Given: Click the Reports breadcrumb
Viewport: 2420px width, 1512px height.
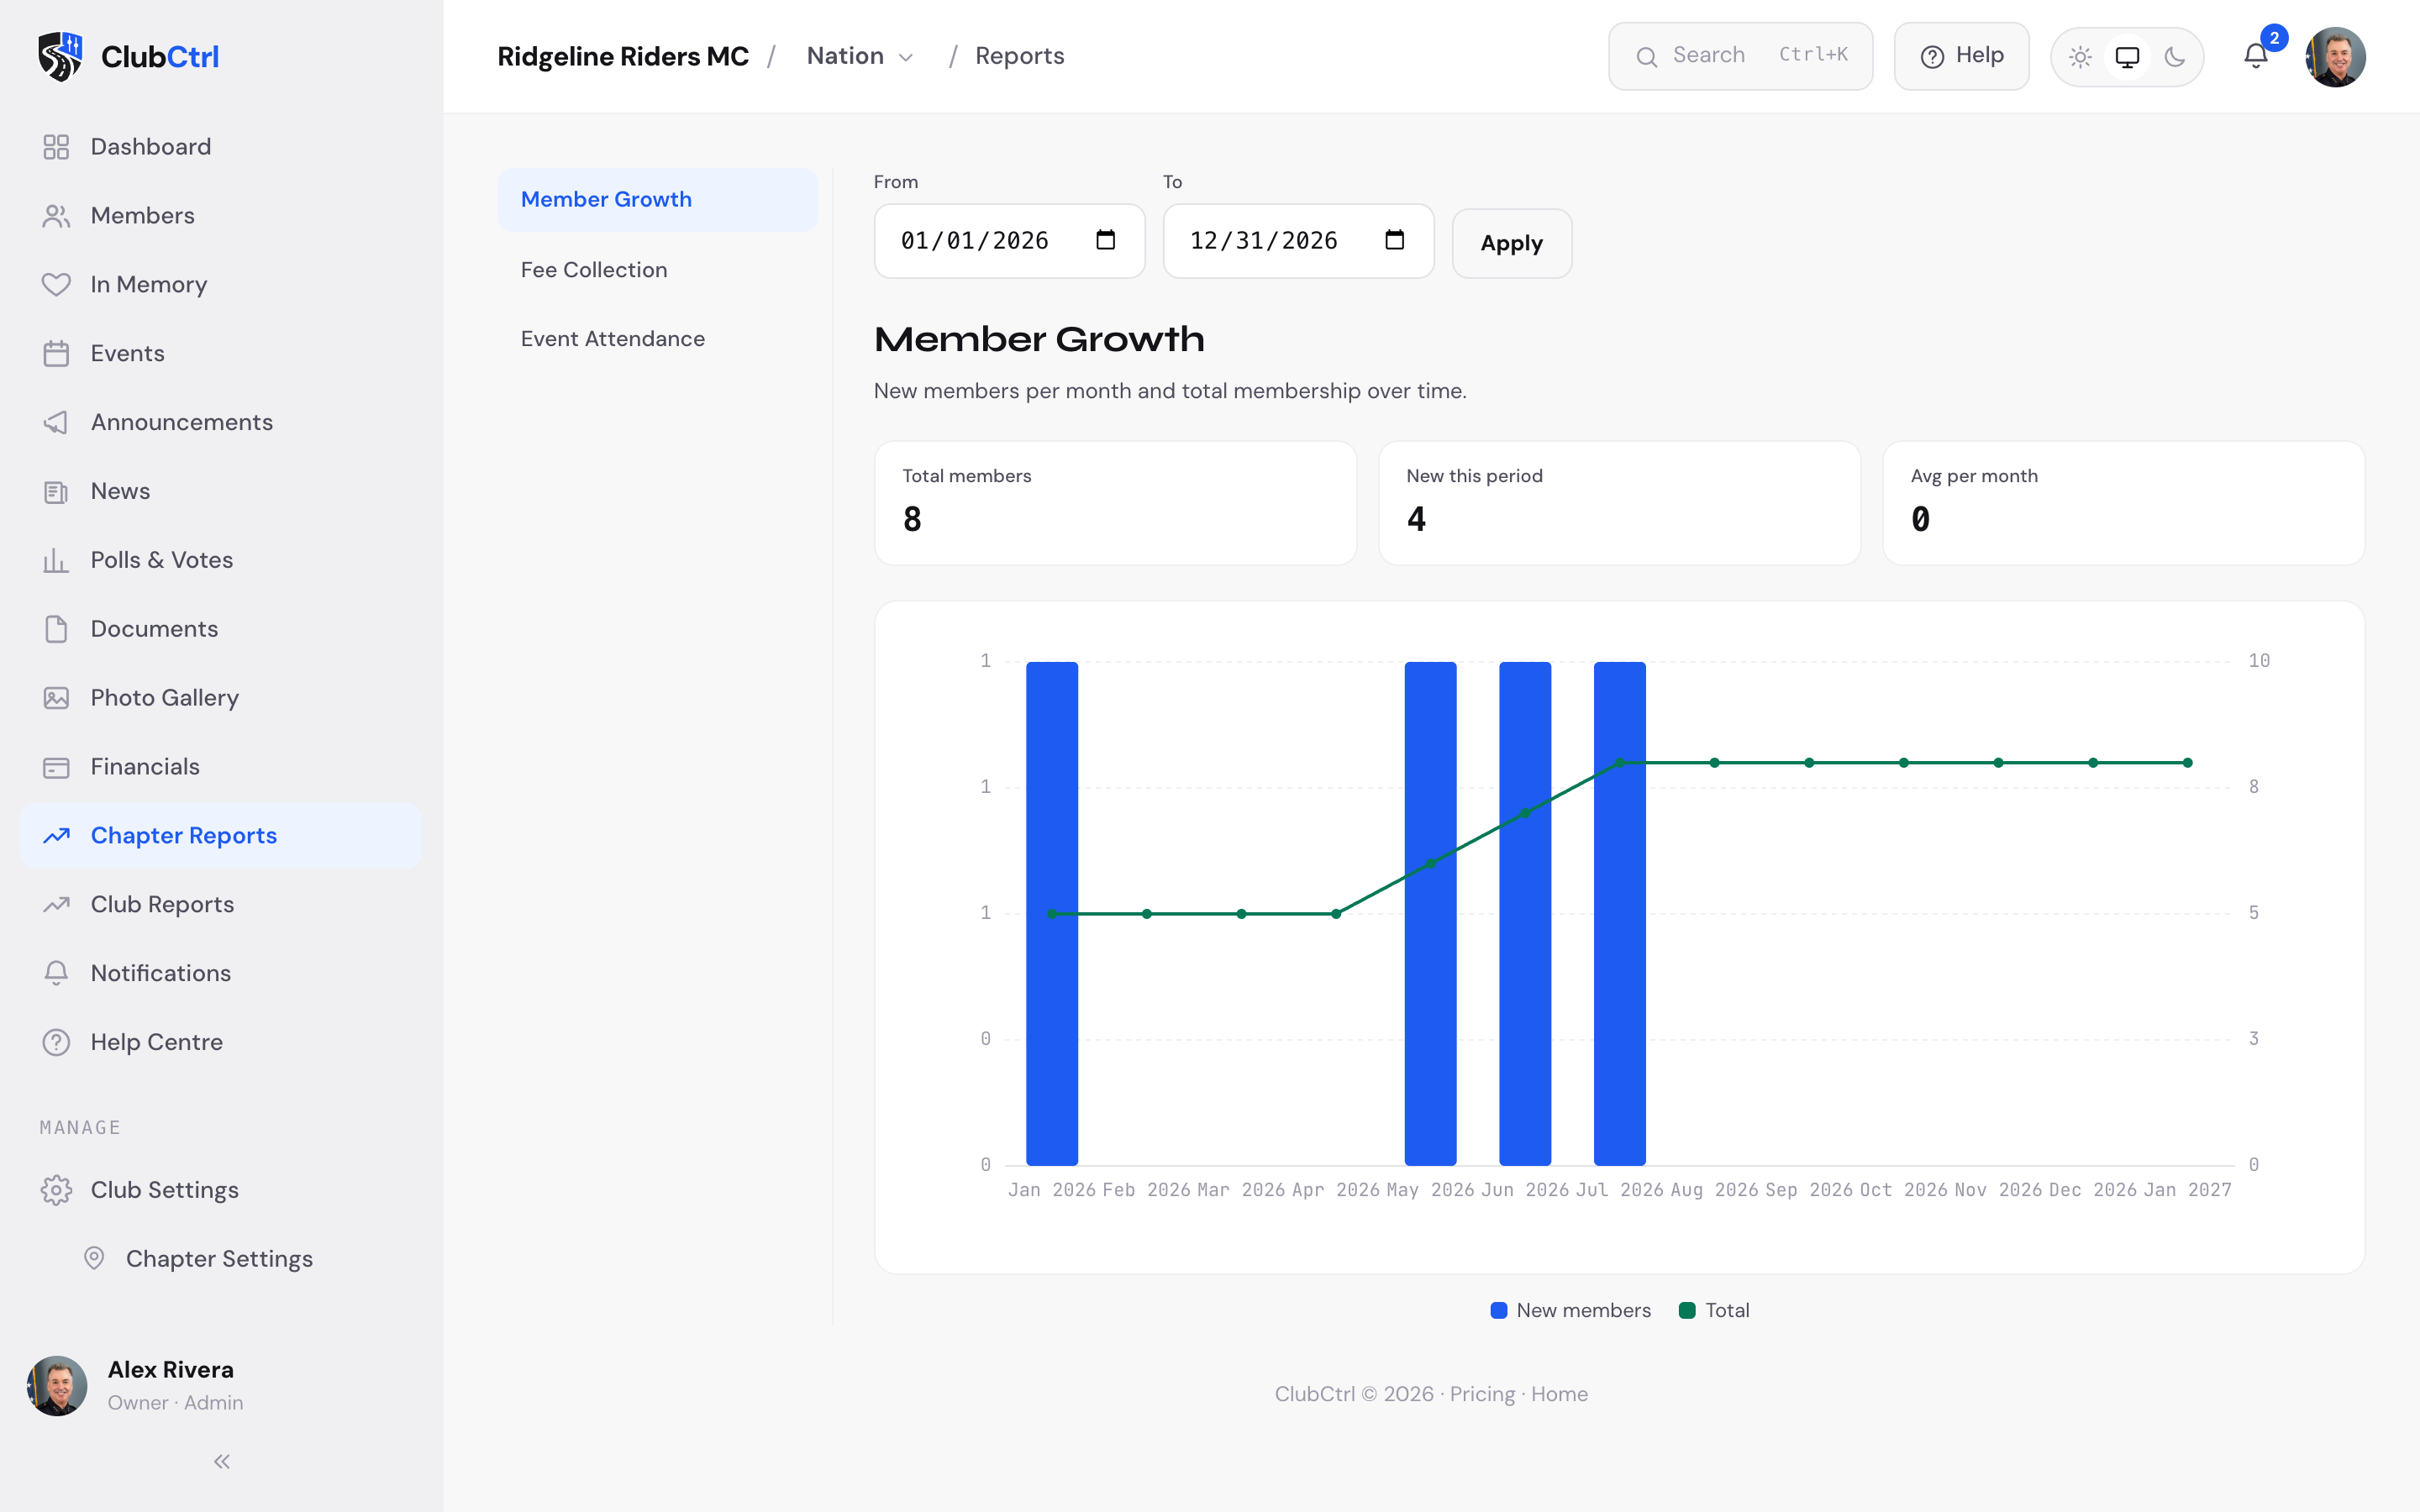Looking at the screenshot, I should (1019, 56).
